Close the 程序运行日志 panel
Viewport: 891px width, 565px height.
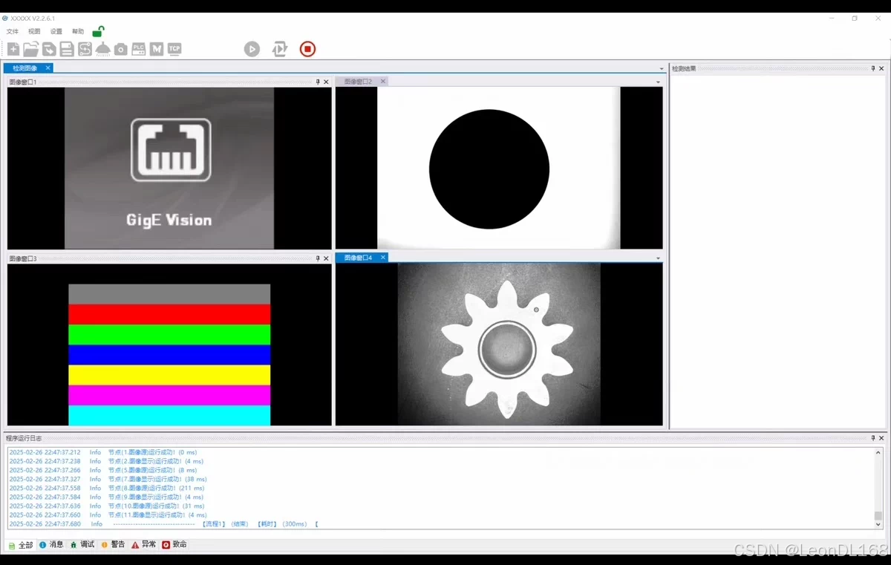pos(883,438)
